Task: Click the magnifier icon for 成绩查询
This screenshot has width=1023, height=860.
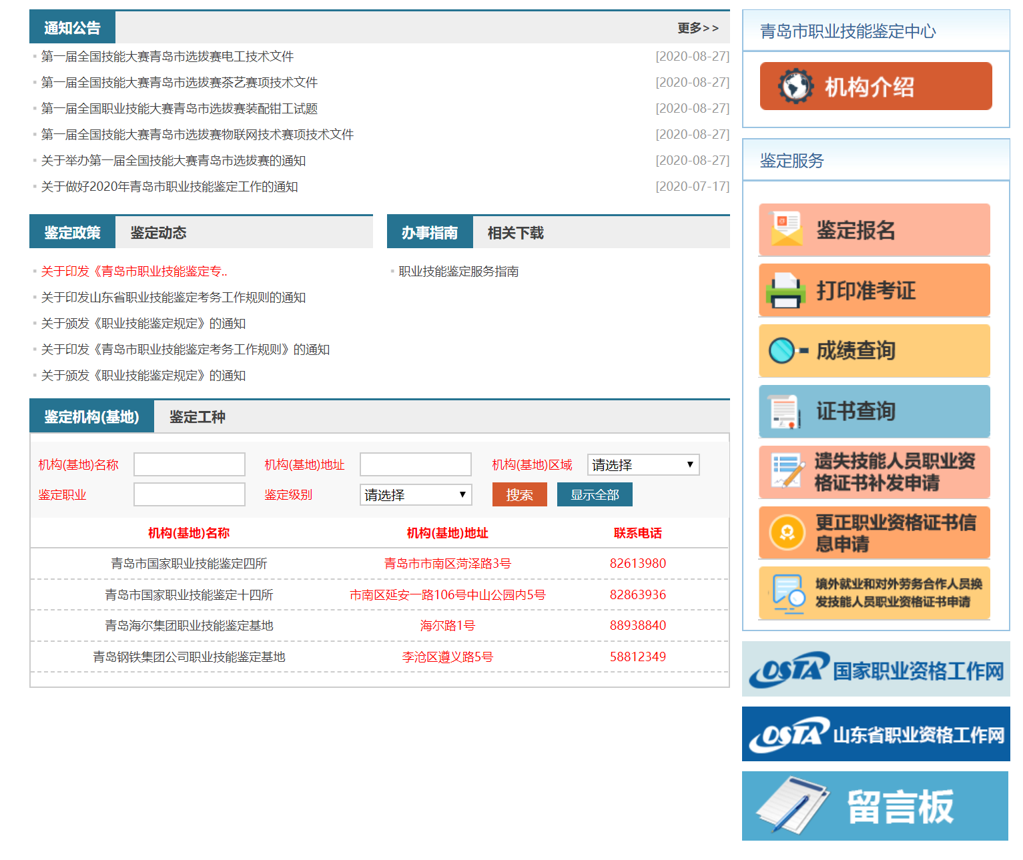Action: pos(786,350)
